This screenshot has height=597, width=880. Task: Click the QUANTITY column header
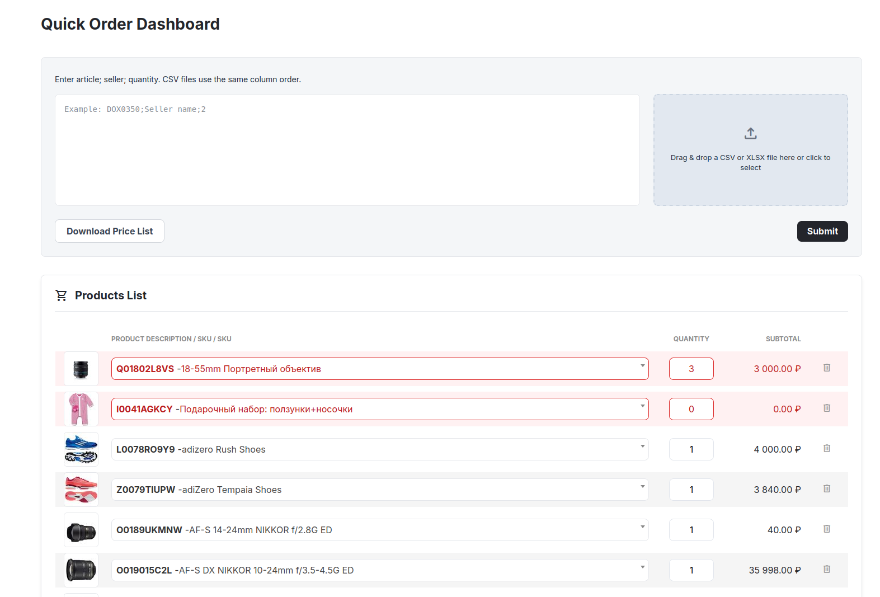(691, 339)
